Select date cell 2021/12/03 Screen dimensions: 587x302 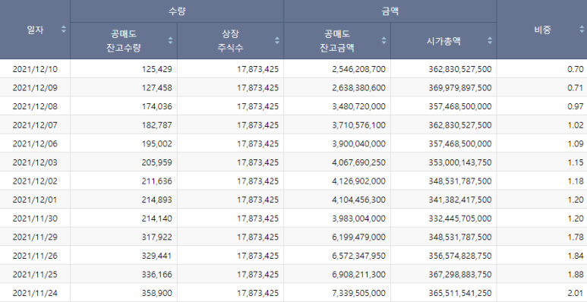(35, 162)
